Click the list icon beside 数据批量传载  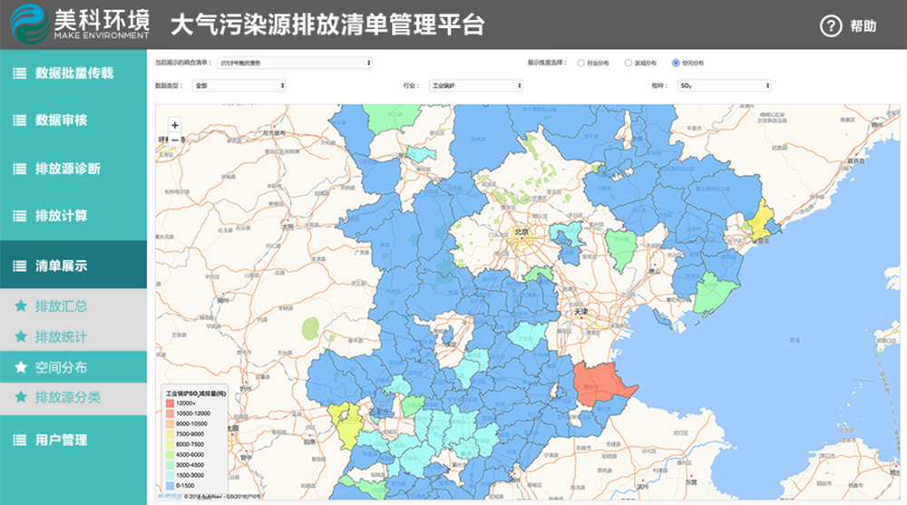[x=19, y=73]
